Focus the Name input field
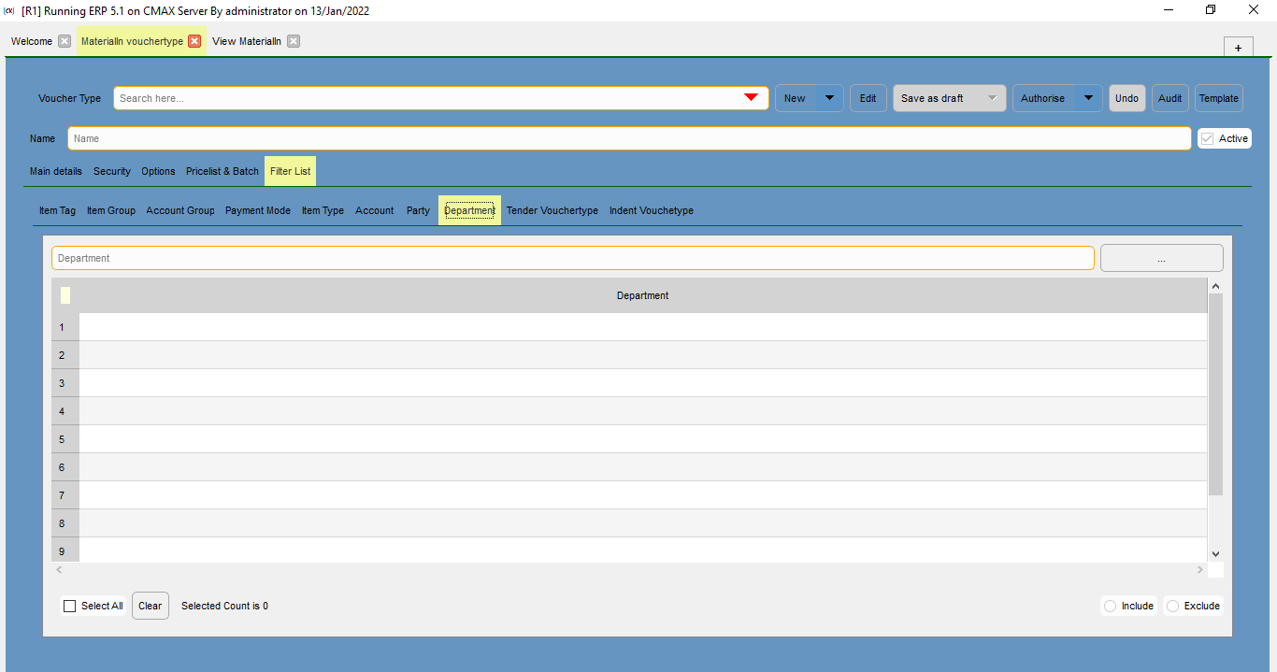Screen dimensions: 1277x672 tap(629, 138)
